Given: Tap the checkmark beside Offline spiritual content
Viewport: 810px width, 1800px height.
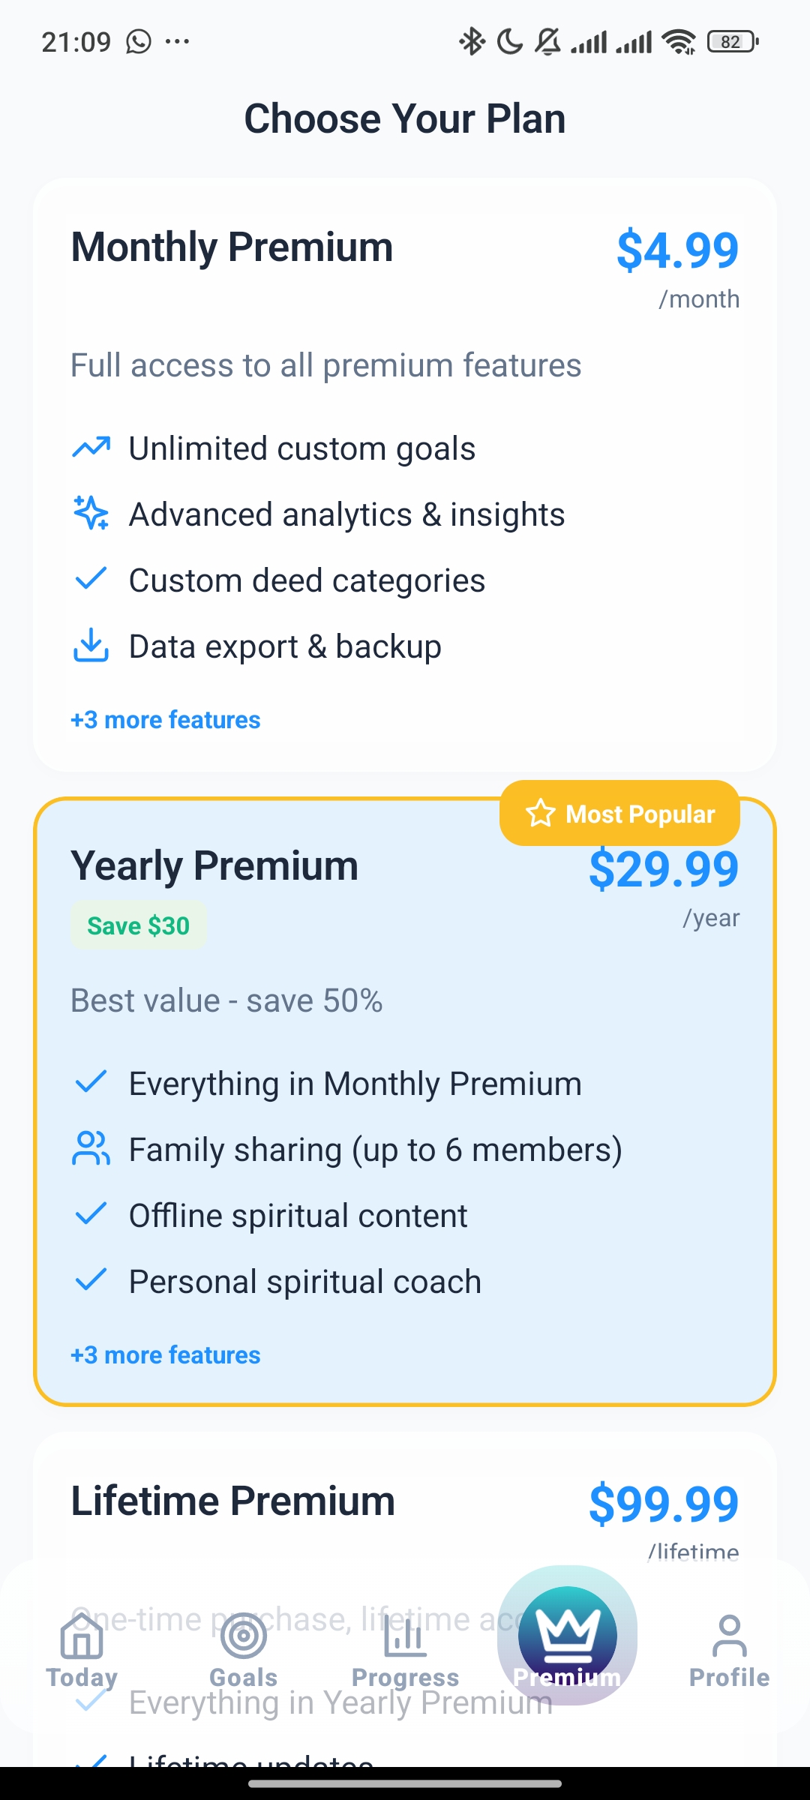Looking at the screenshot, I should click(x=91, y=1214).
